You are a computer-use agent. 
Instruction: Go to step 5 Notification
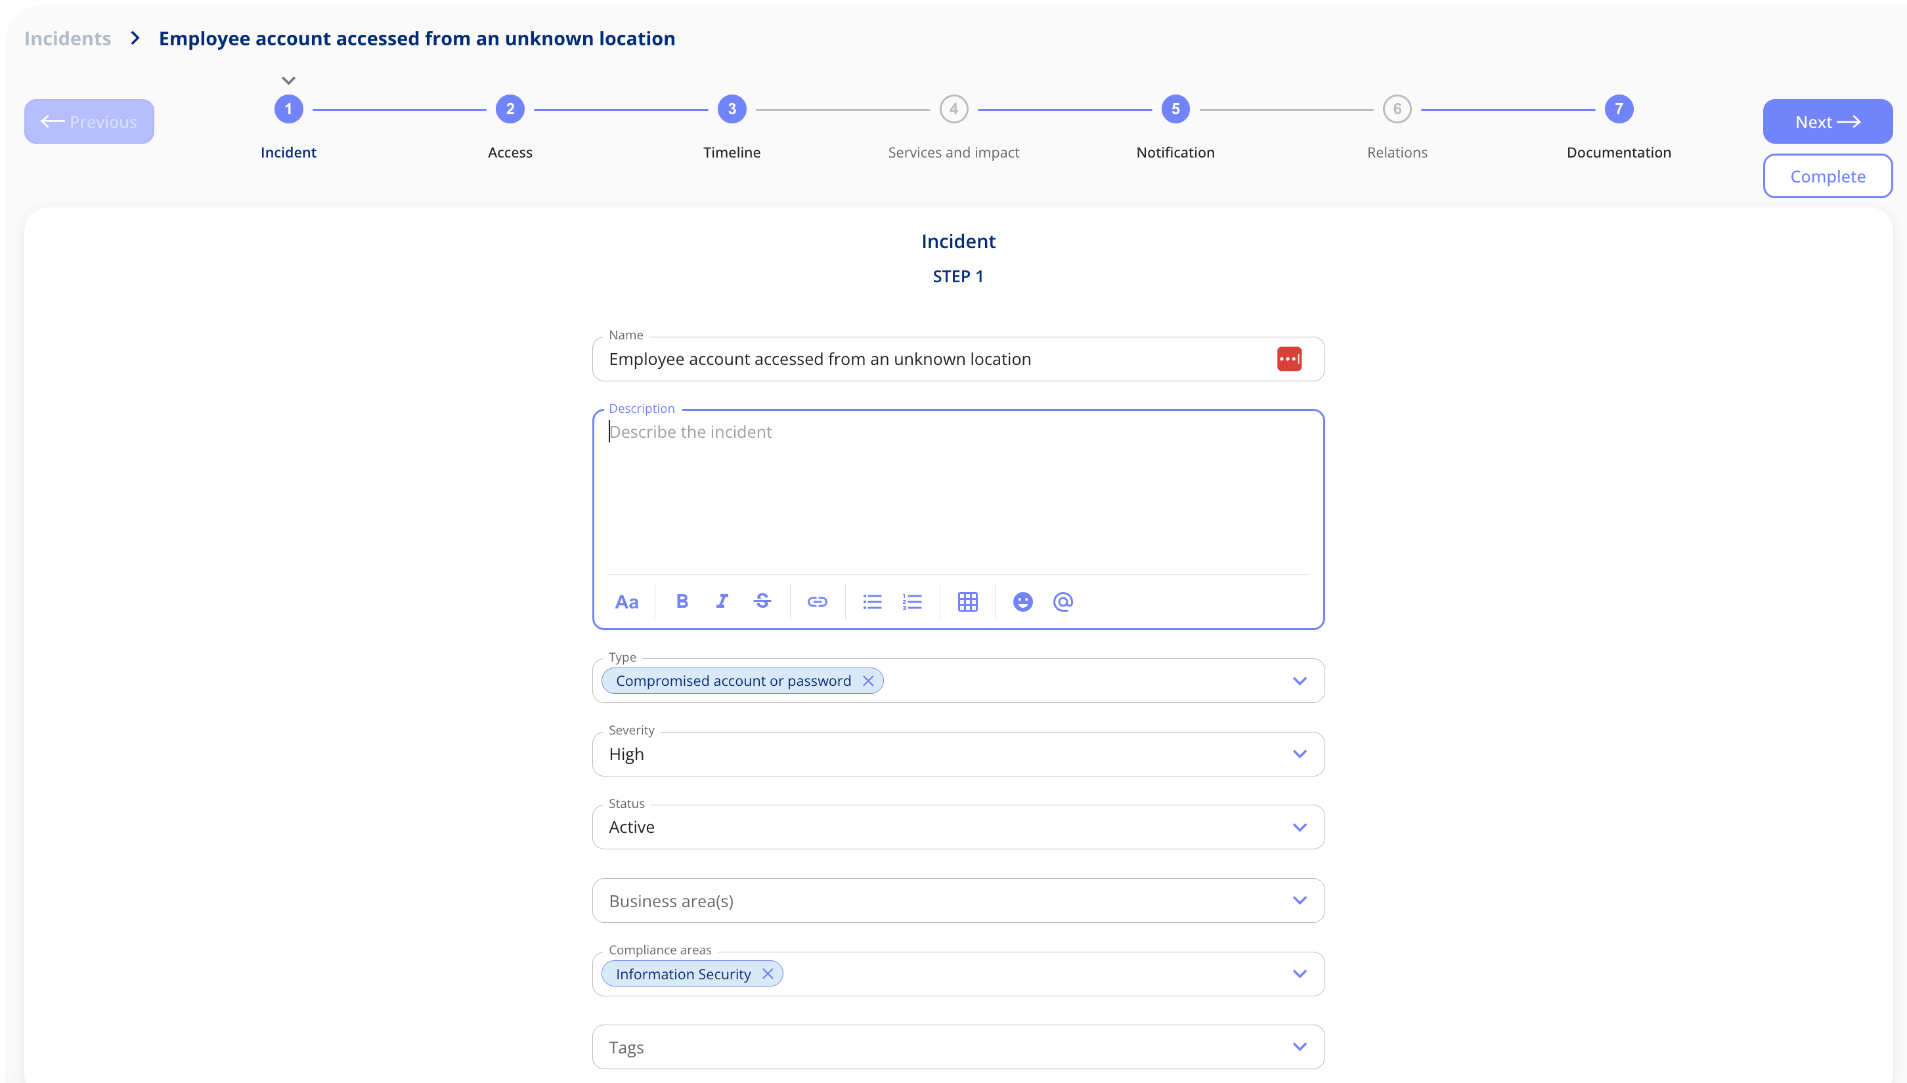tap(1175, 110)
